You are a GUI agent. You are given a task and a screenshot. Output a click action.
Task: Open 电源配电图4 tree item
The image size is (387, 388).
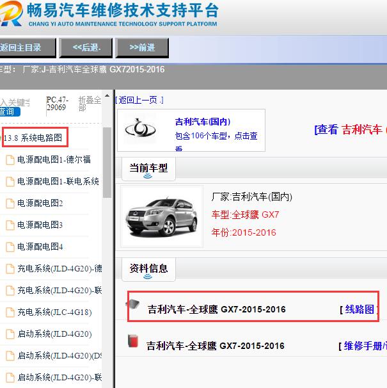[40, 247]
